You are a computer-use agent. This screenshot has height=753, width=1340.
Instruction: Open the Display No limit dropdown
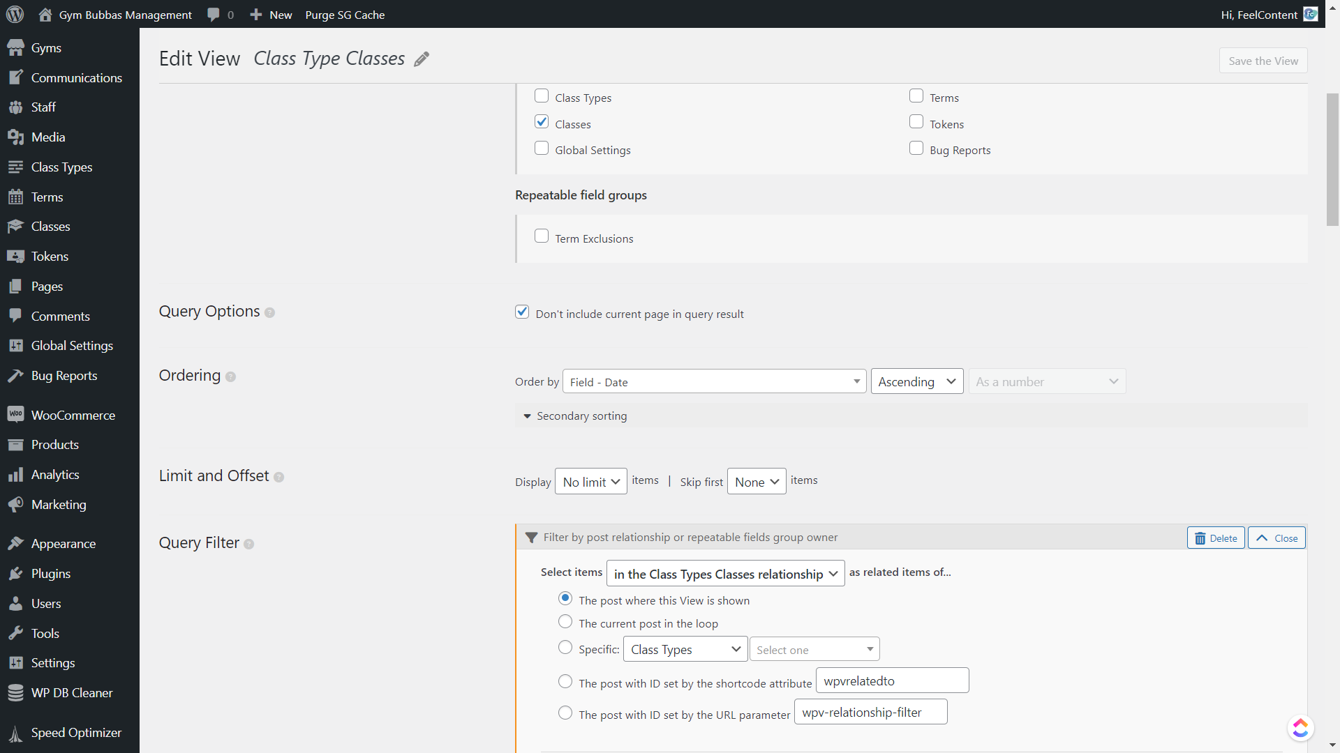click(590, 482)
